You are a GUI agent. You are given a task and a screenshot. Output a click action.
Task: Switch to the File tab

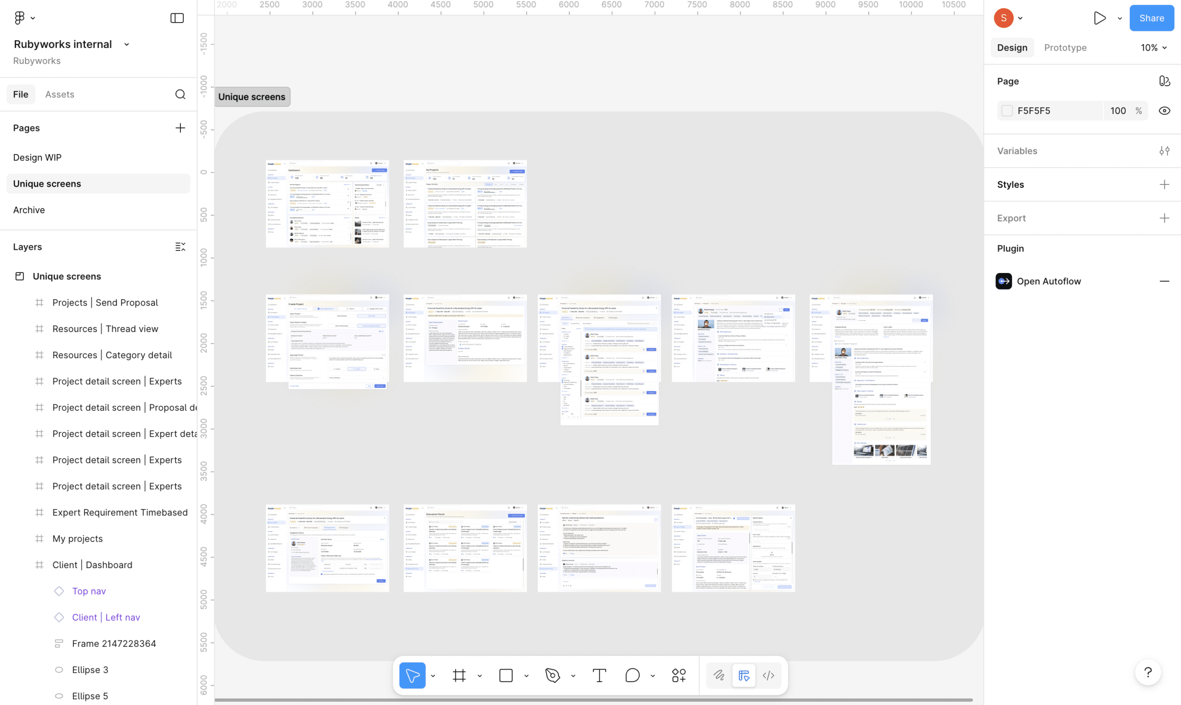pyautogui.click(x=20, y=94)
